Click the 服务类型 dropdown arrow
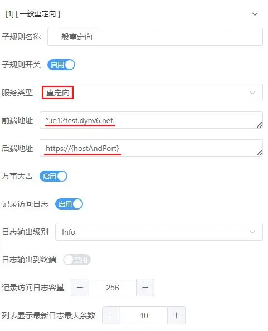The image size is (268, 331). (x=252, y=93)
